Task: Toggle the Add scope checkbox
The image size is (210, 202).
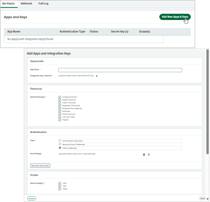Action: 60,183
